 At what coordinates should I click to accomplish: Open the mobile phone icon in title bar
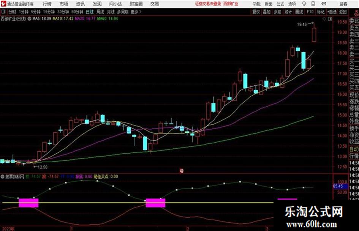click(313, 4)
